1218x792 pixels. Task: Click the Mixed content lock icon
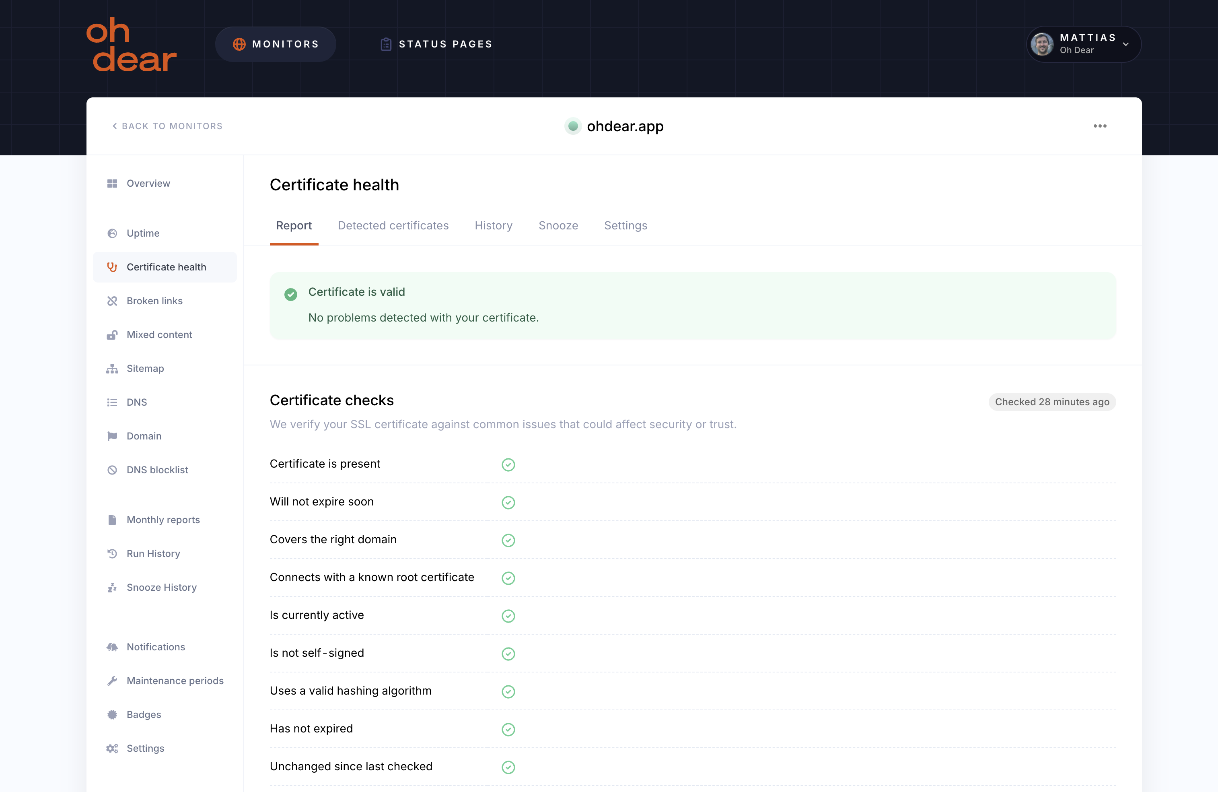pyautogui.click(x=112, y=335)
